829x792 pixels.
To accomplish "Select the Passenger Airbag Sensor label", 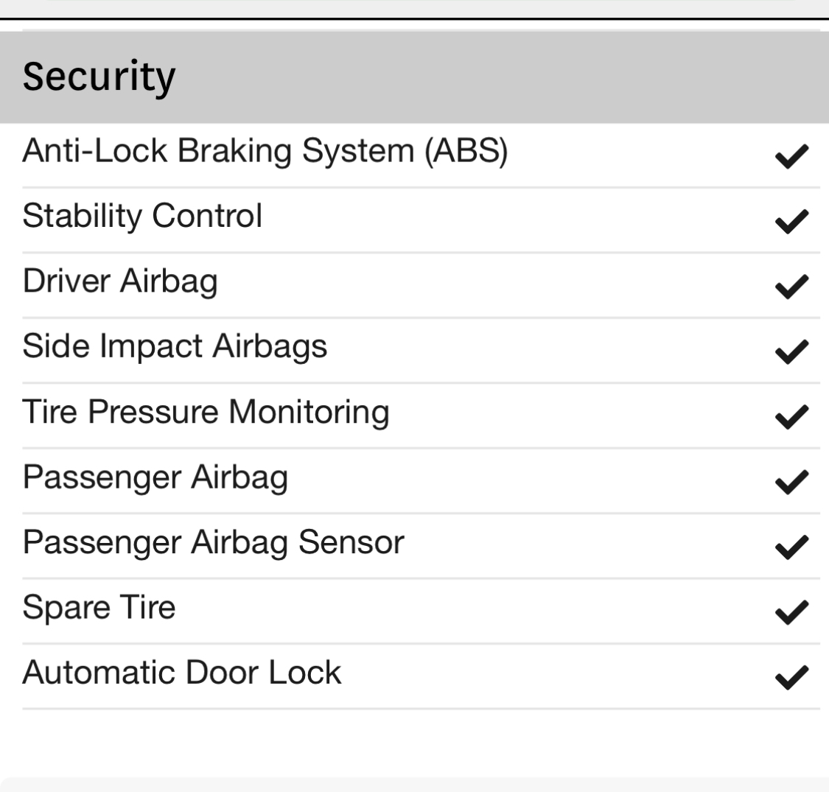I will point(213,542).
